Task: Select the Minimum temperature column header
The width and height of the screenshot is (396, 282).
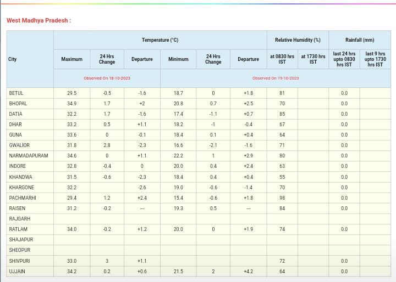Action: pyautogui.click(x=178, y=59)
